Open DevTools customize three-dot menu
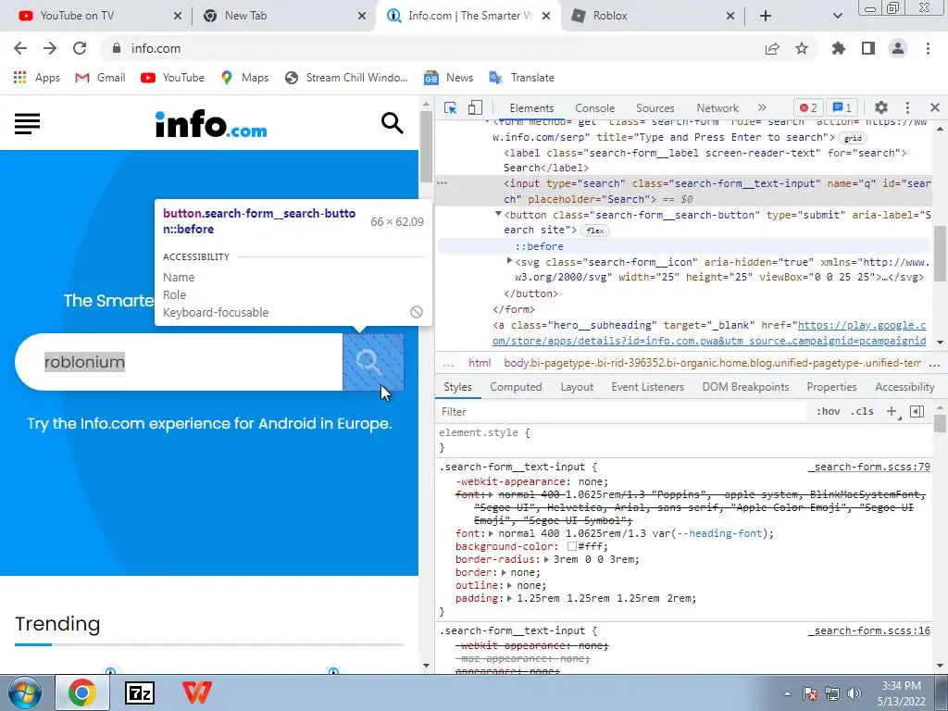Image resolution: width=948 pixels, height=711 pixels. click(x=907, y=107)
